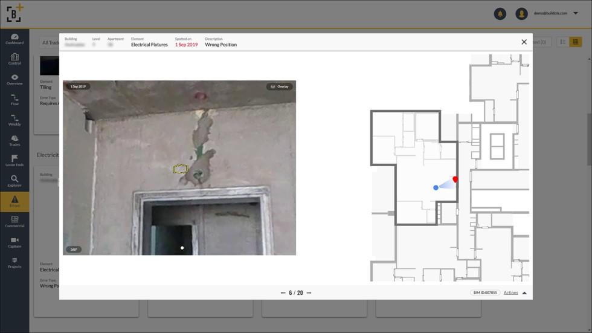
Task: Click the Actions link
Action: coord(510,293)
